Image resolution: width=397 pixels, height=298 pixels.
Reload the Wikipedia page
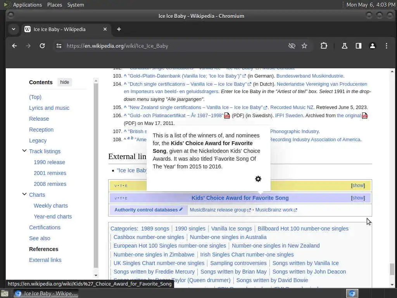click(42, 46)
